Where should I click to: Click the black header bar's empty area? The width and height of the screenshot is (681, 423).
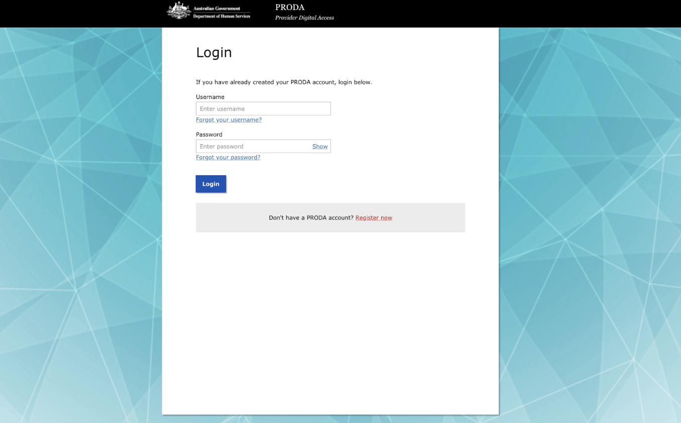(502, 14)
